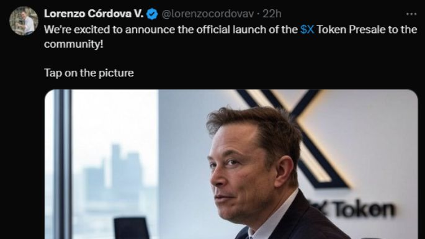Click the man's face in the picture
This screenshot has width=425, height=239.
tap(238, 174)
